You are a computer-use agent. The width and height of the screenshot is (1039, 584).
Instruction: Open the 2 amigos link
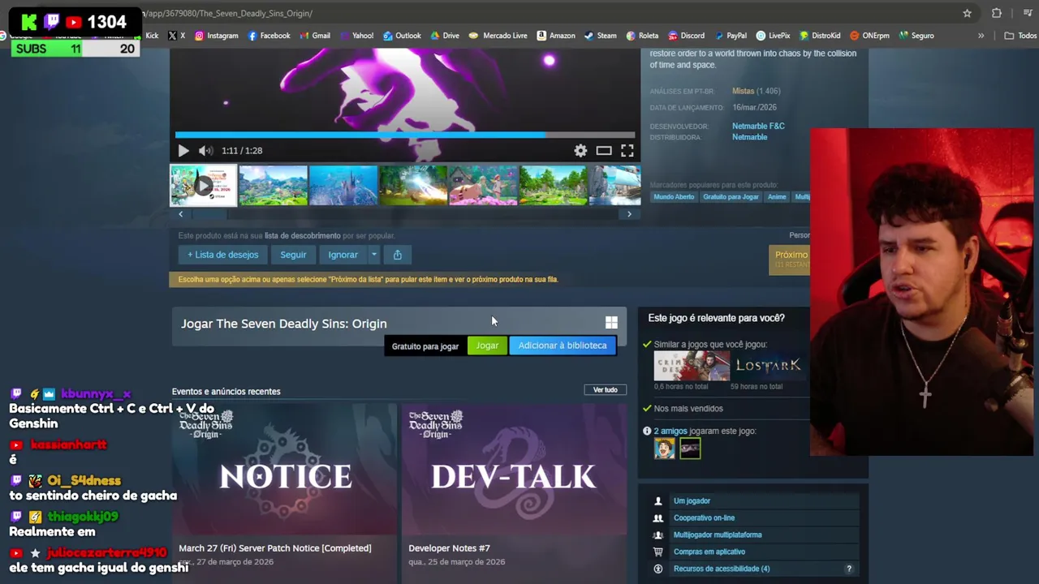pyautogui.click(x=670, y=432)
